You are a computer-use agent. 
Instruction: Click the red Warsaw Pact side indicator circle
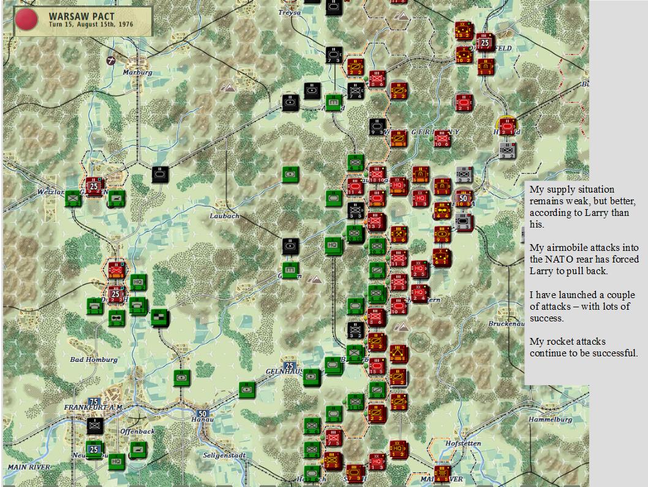click(26, 19)
